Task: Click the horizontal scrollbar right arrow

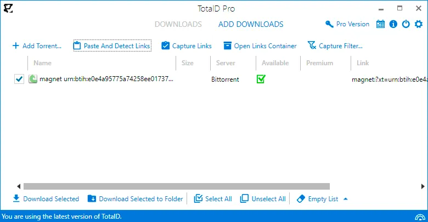Action: pyautogui.click(x=423, y=186)
